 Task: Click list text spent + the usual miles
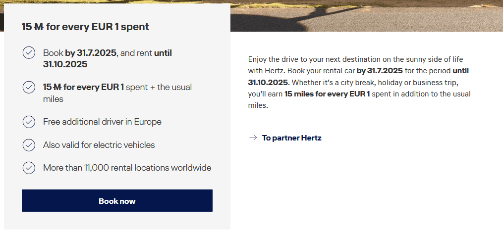point(159,88)
